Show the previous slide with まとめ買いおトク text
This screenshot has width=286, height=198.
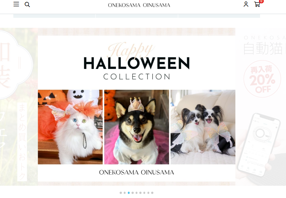(19, 107)
